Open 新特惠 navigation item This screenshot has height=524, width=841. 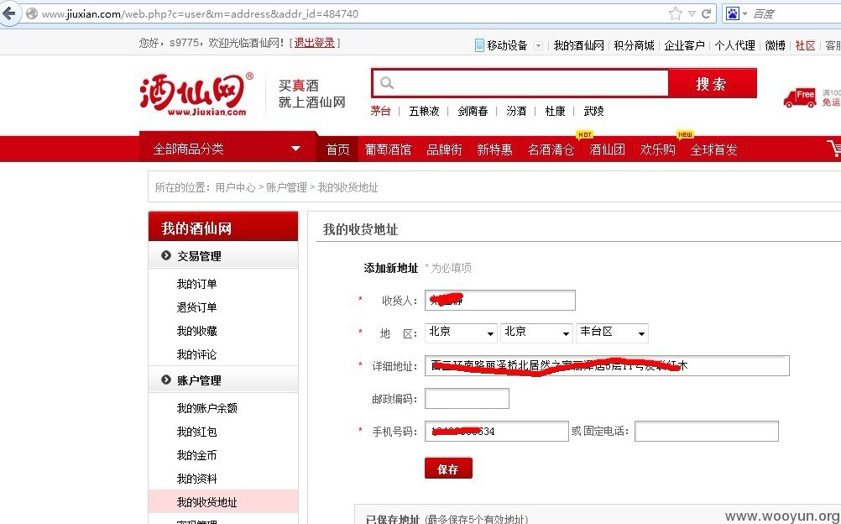(494, 149)
